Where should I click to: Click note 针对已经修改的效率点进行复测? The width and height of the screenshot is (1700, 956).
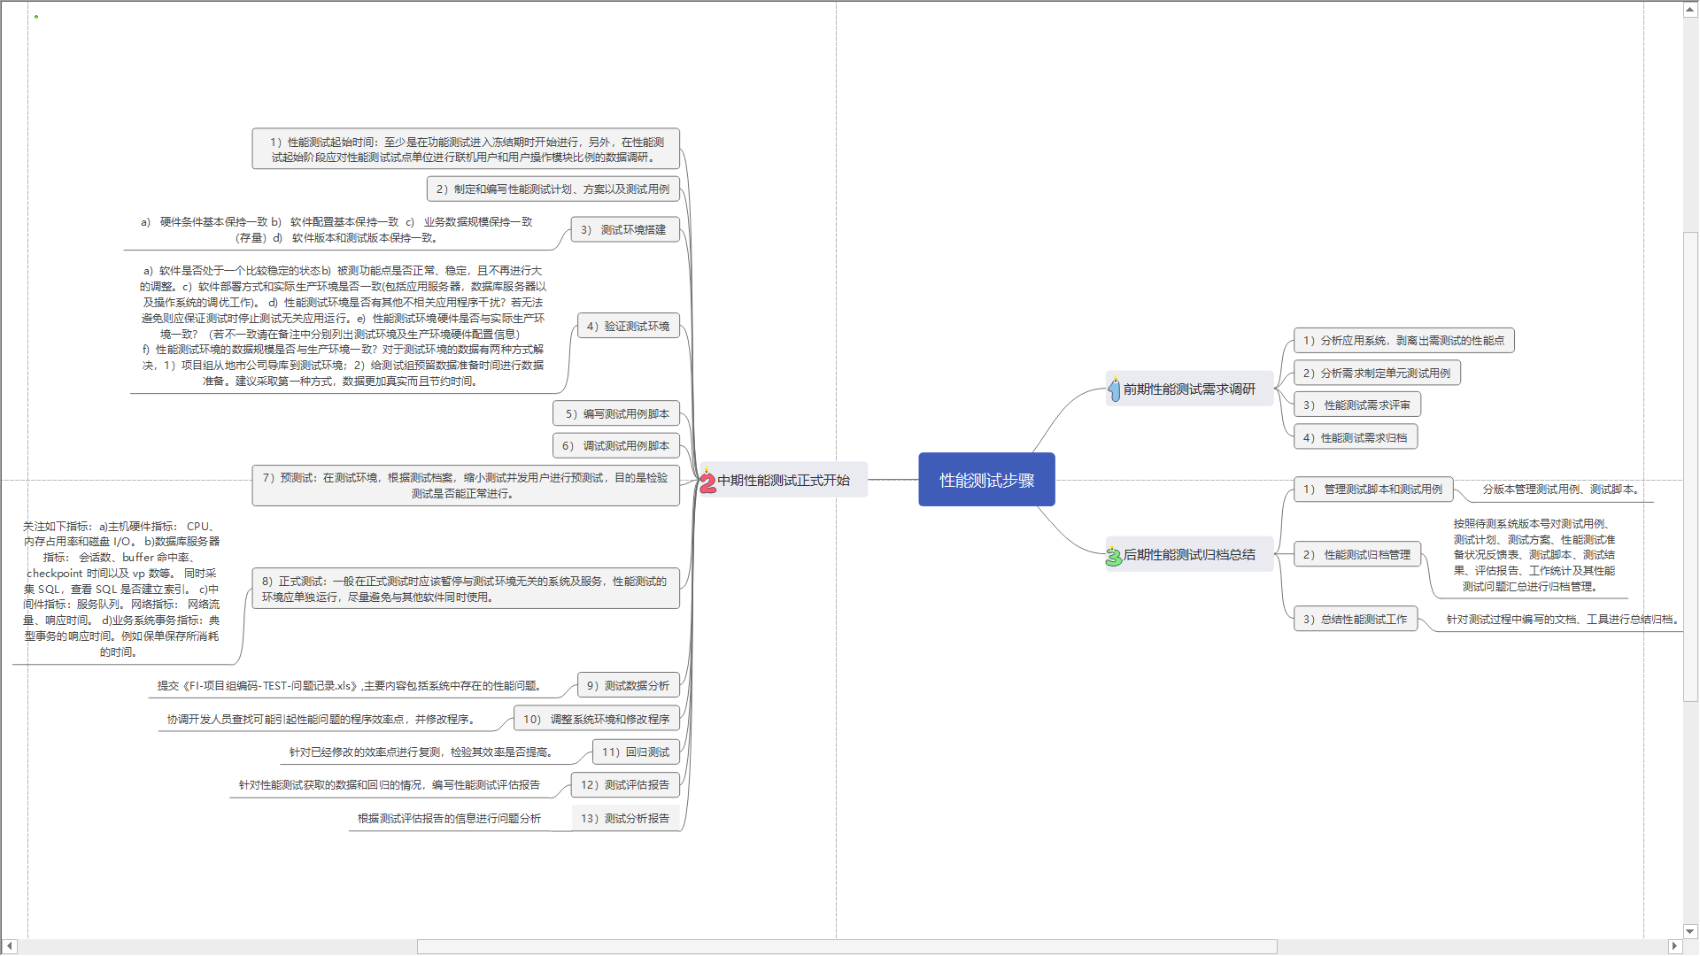click(421, 752)
